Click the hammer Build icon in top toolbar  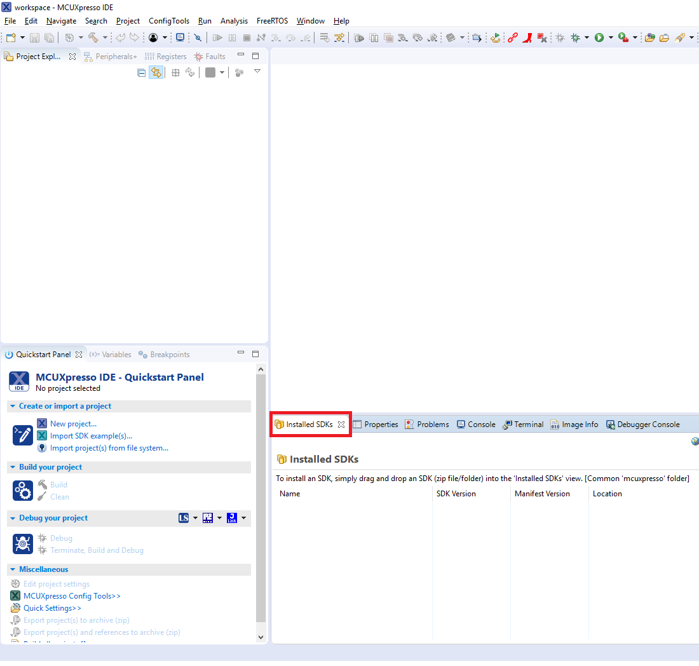point(93,38)
